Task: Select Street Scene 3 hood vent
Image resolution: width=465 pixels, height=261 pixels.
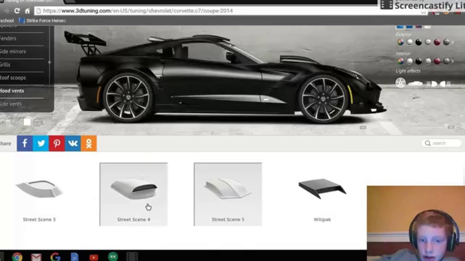Action: click(x=39, y=194)
